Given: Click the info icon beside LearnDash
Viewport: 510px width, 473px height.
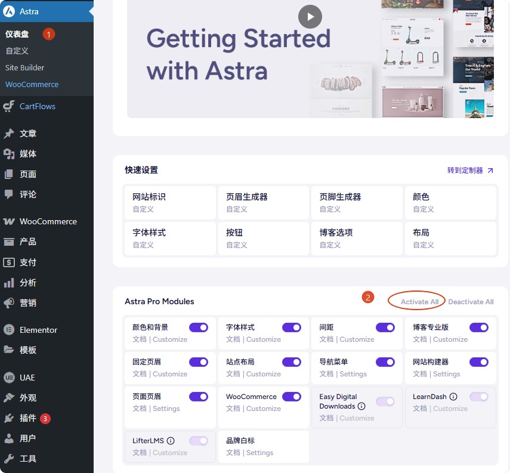Looking at the screenshot, I should click(x=453, y=397).
